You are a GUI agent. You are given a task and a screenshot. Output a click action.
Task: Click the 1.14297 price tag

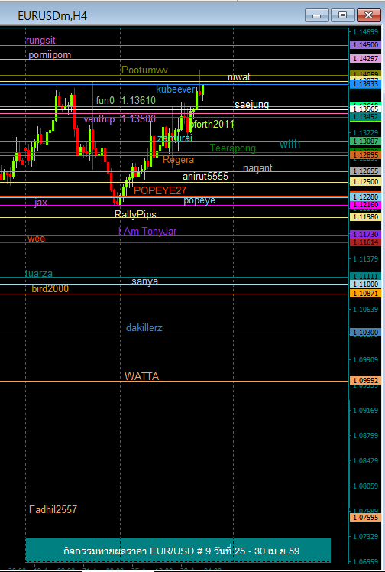(x=365, y=58)
